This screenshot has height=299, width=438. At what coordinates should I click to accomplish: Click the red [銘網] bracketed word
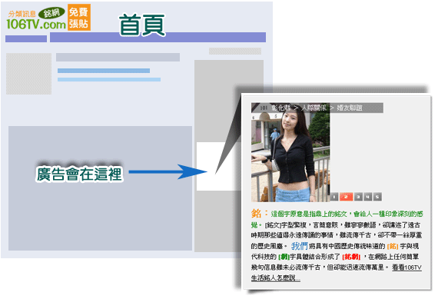351,257
